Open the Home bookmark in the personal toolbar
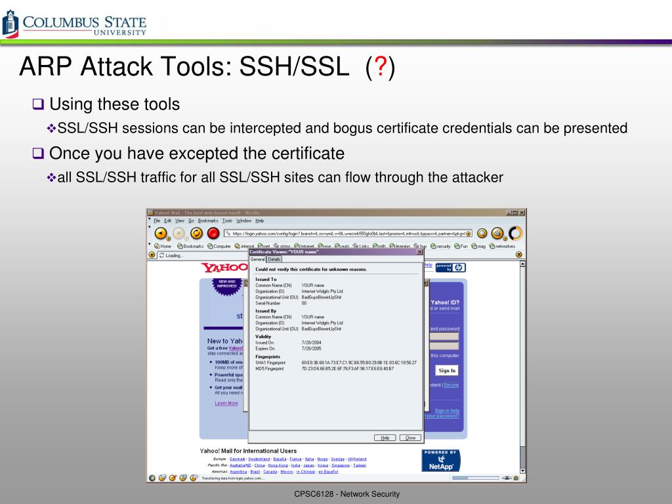672x504 pixels. pos(163,246)
